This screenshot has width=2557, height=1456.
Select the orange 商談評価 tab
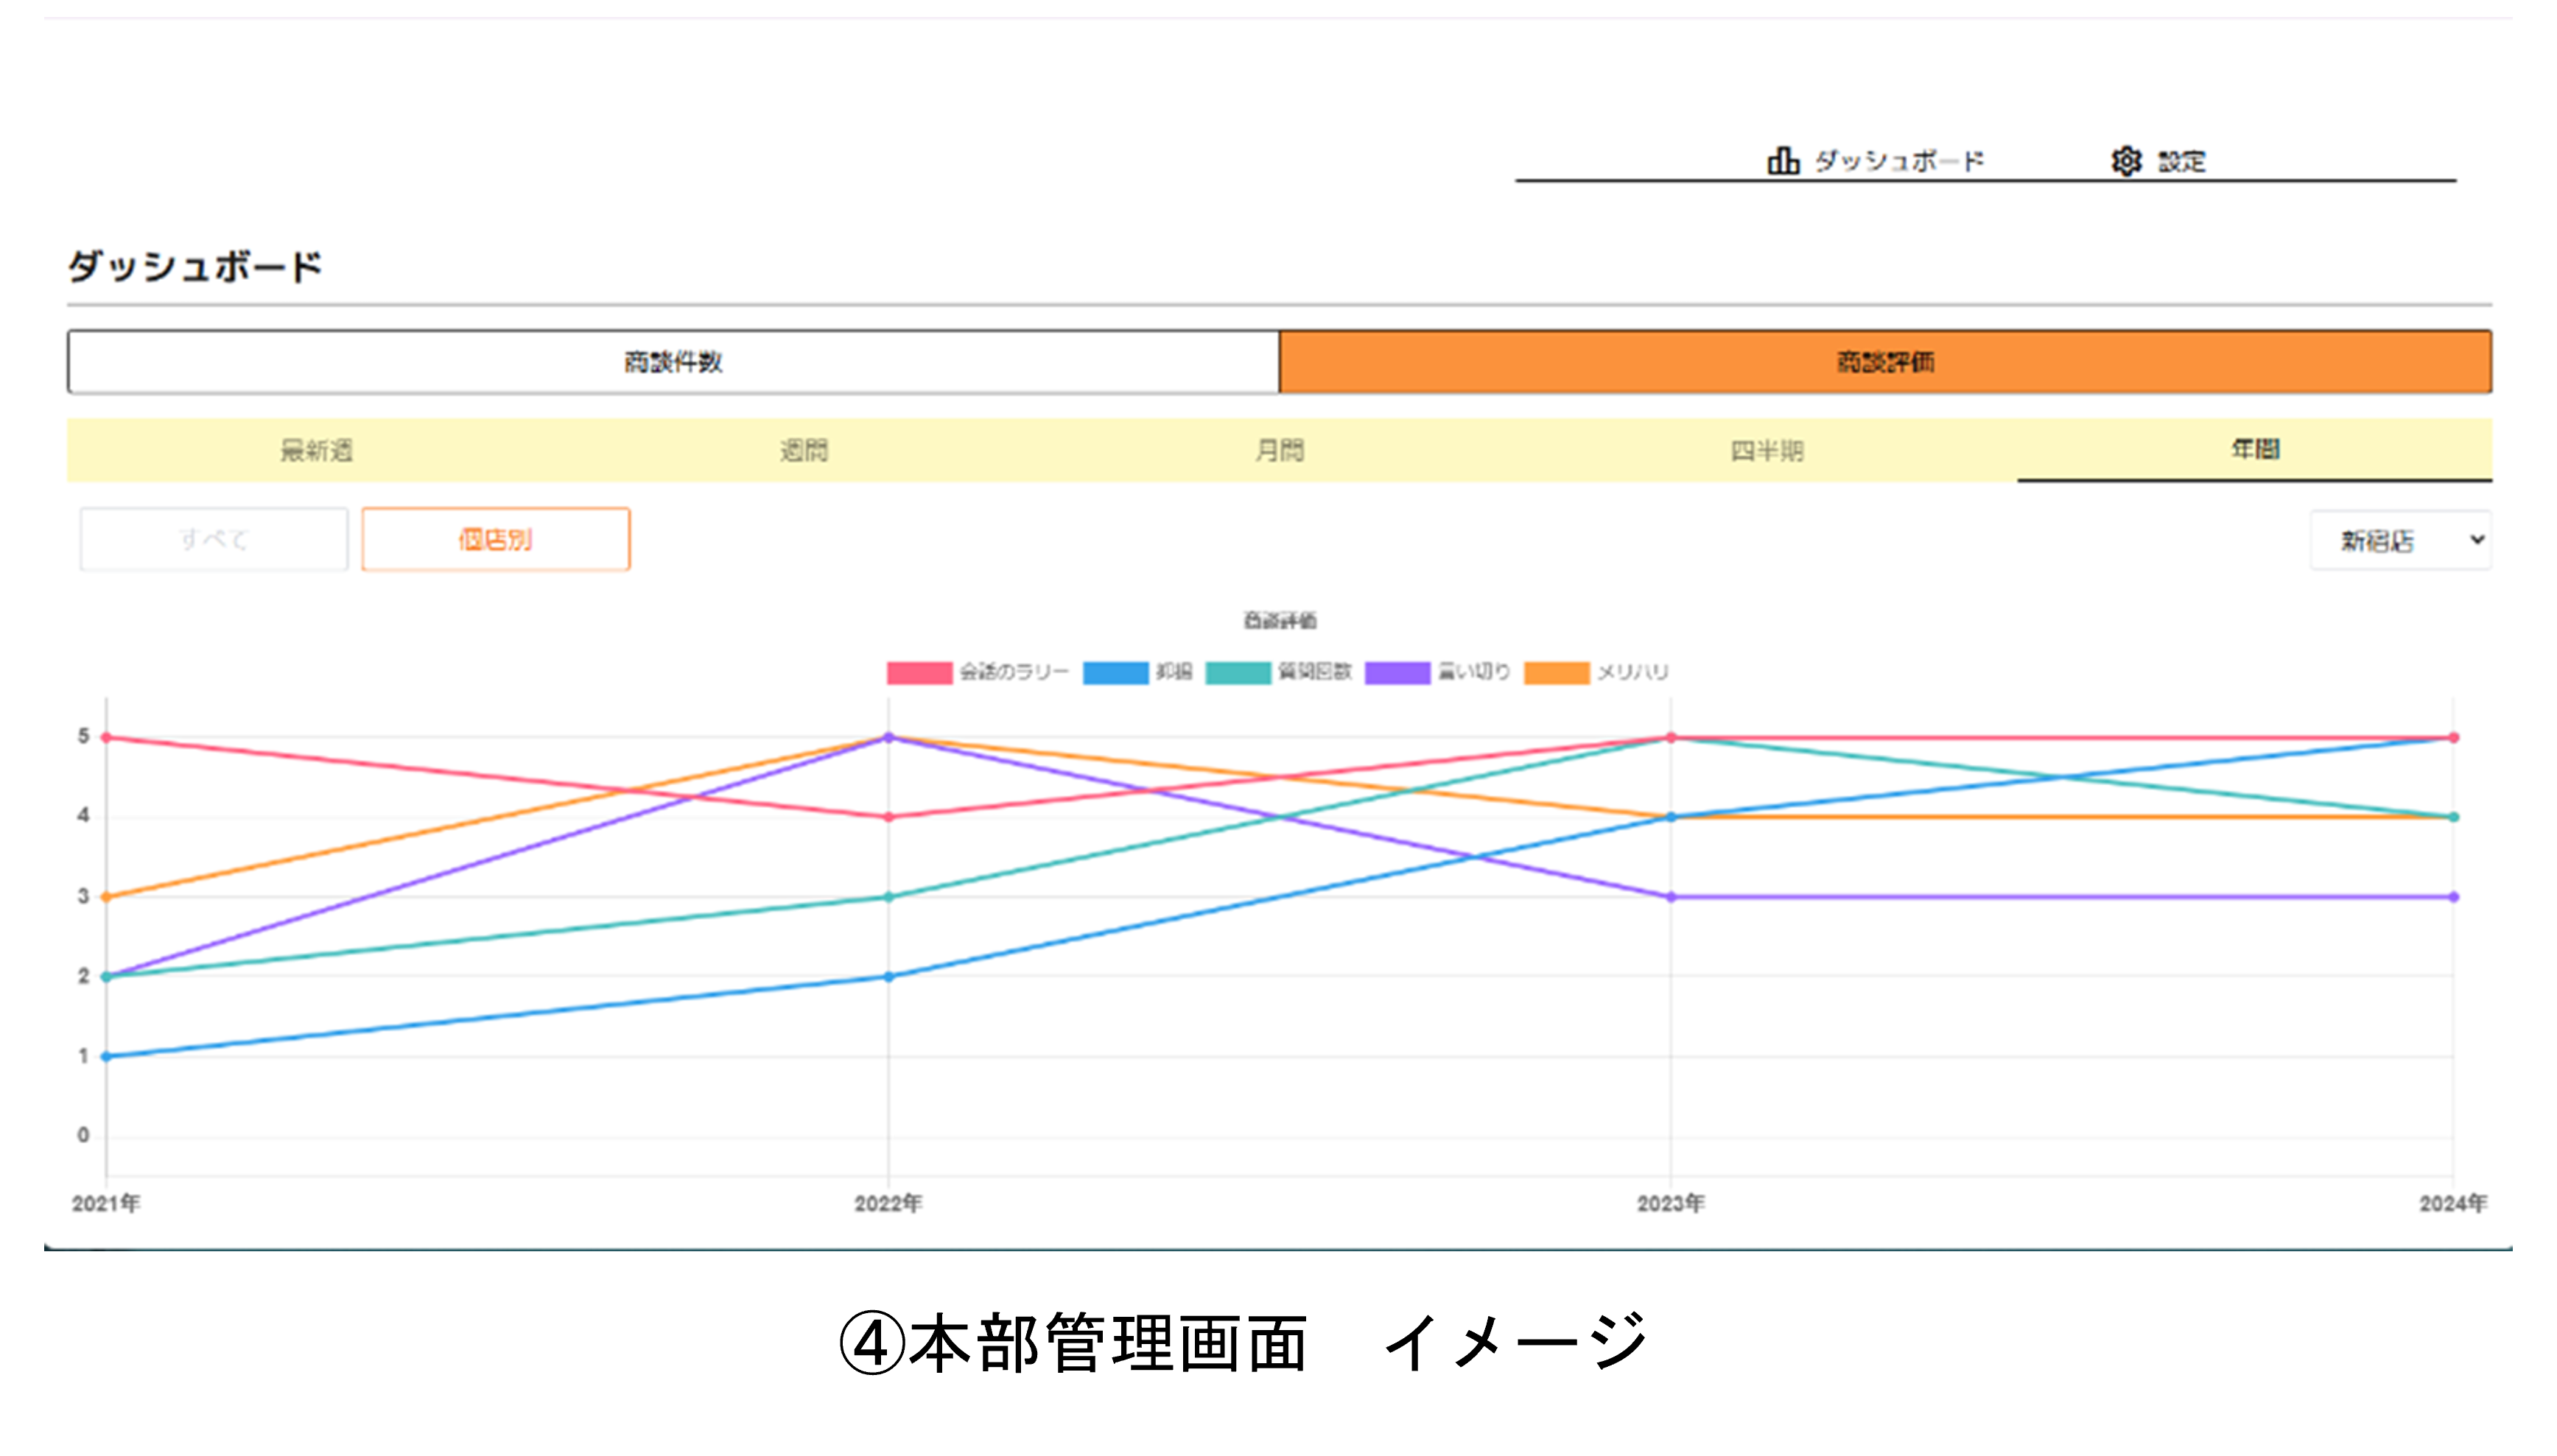[1885, 362]
